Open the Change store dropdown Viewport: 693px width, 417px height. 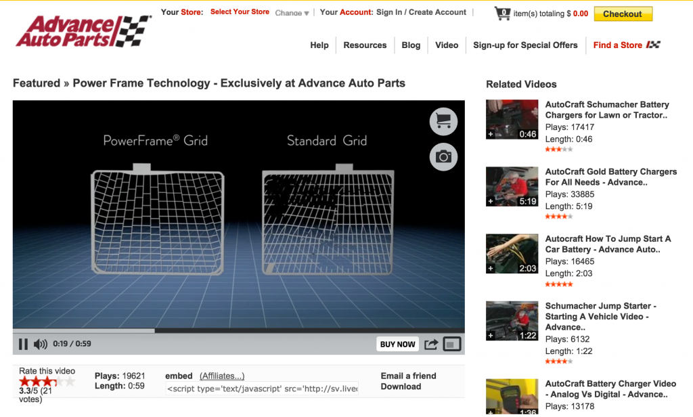click(x=292, y=13)
